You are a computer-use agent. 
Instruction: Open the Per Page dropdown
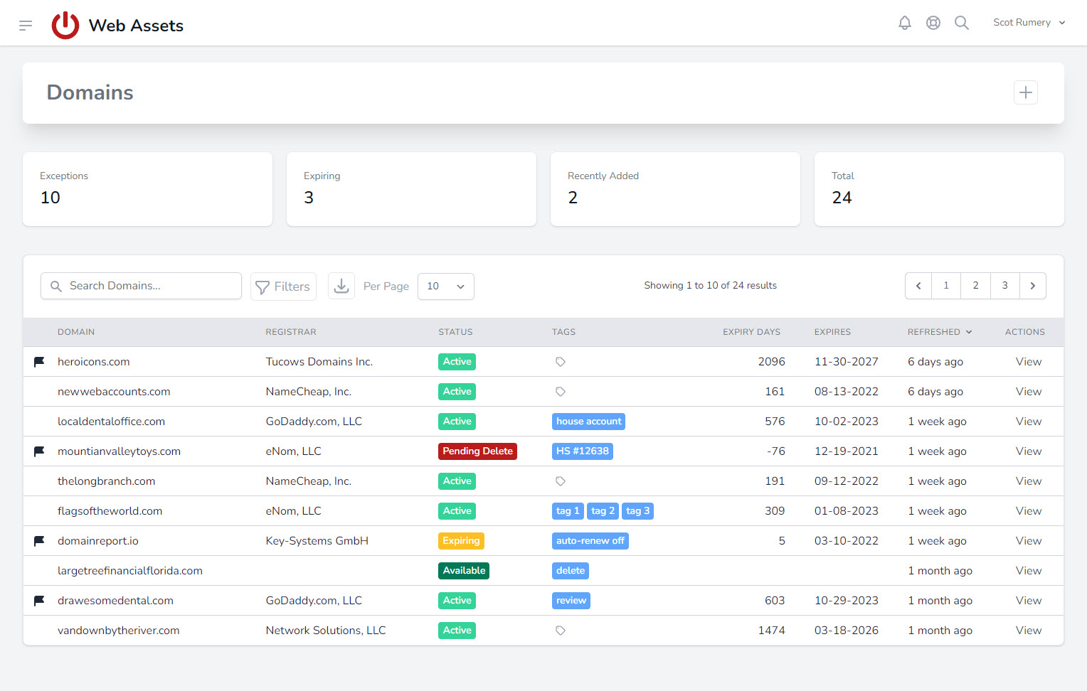[445, 286]
